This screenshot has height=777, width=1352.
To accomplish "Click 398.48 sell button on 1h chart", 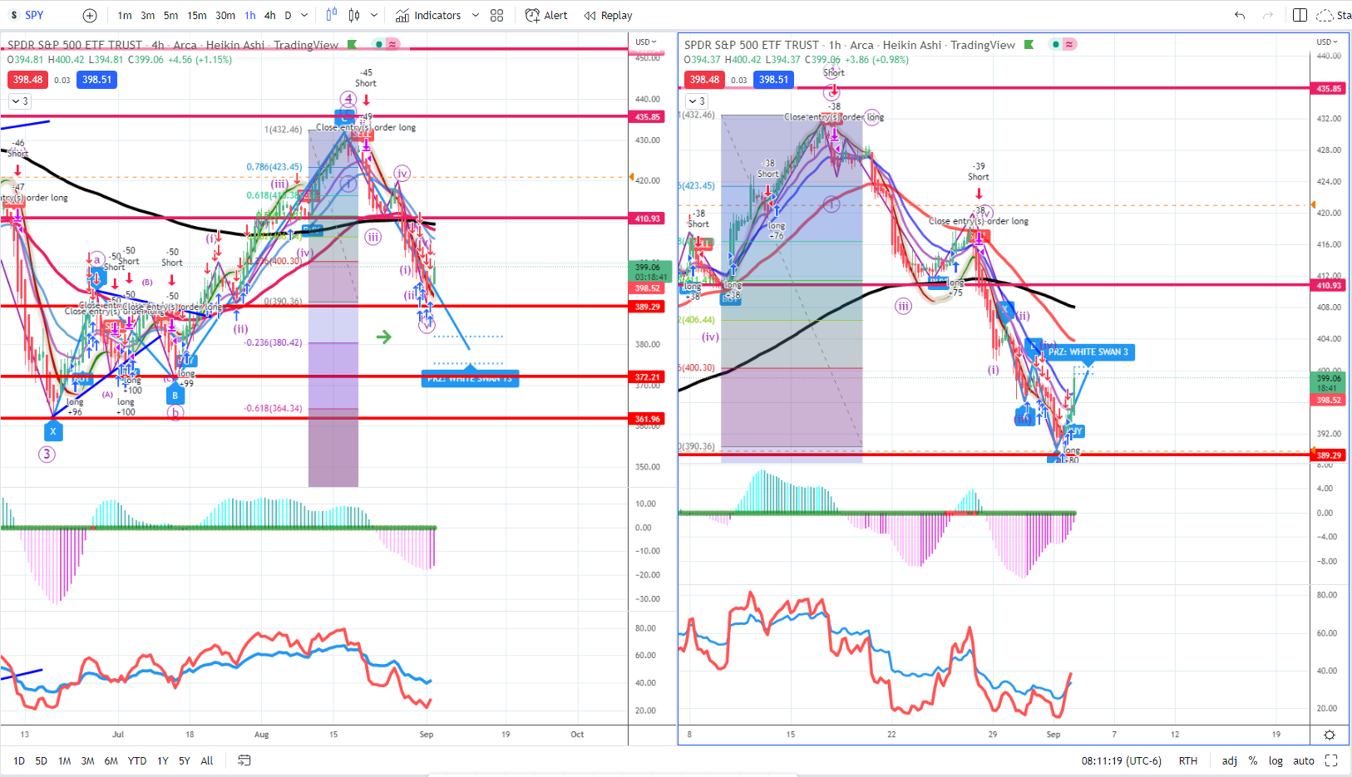I will [x=704, y=80].
